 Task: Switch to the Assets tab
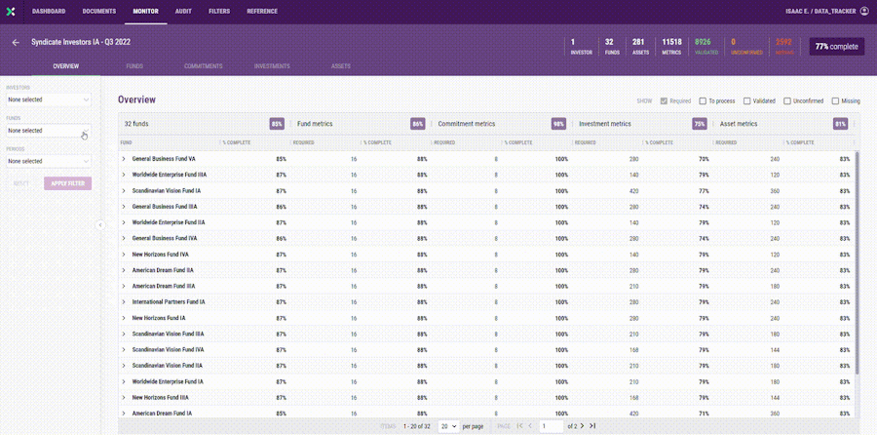click(x=341, y=66)
